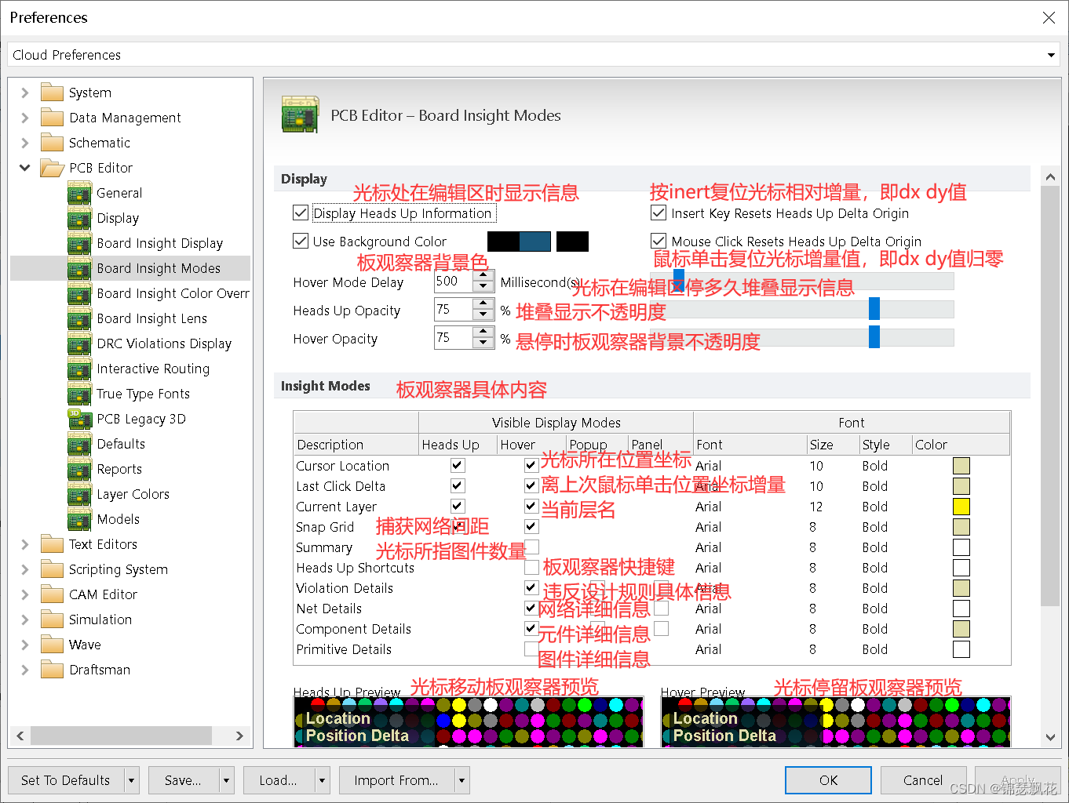Viewport: 1069px width, 803px height.
Task: Click the System folder icon
Action: coord(52,93)
